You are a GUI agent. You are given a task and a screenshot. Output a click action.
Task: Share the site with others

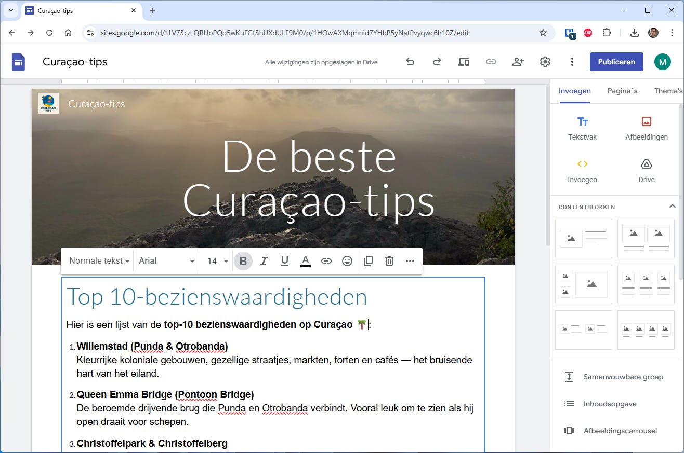pos(518,62)
